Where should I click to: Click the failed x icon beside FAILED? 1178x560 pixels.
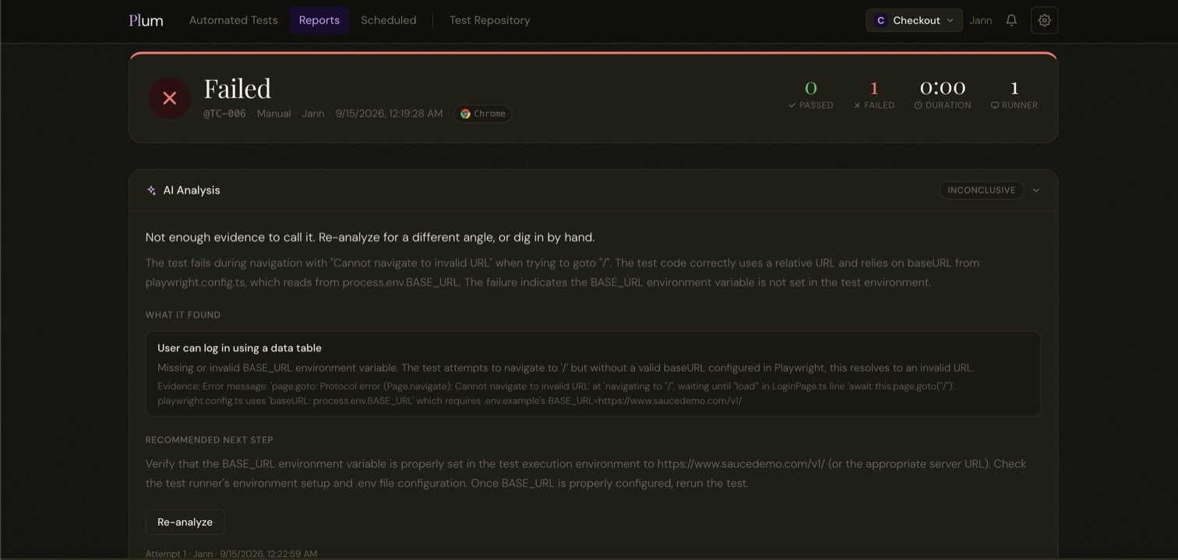857,106
